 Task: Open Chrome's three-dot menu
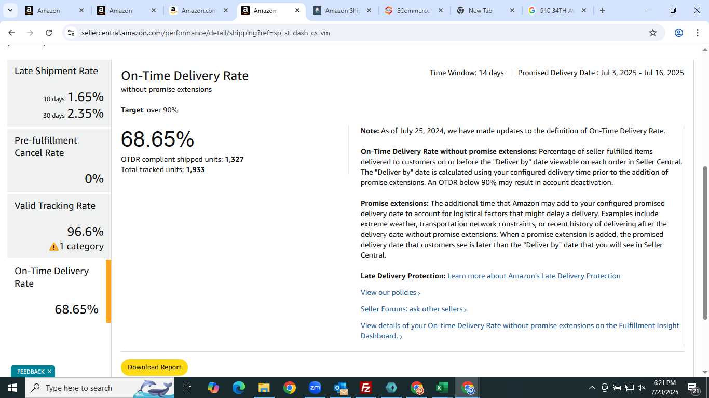(697, 33)
